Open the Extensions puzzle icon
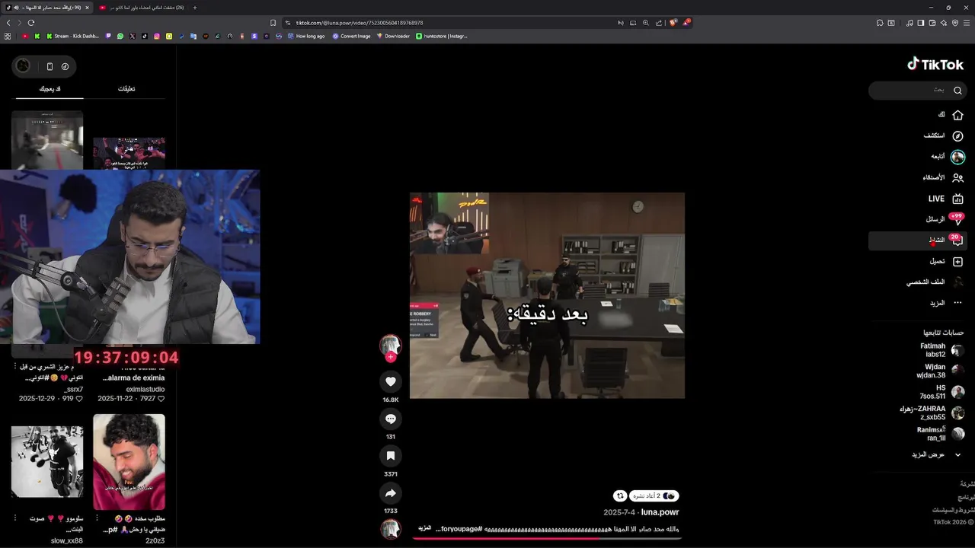Viewport: 975px width, 548px height. tap(880, 23)
